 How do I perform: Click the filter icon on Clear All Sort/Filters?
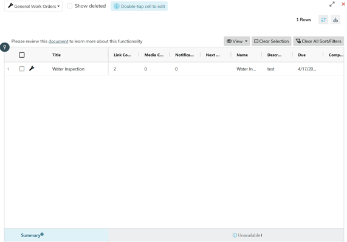point(298,41)
